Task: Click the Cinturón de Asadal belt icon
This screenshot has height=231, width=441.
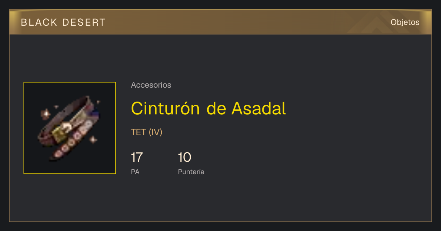Action: click(68, 128)
